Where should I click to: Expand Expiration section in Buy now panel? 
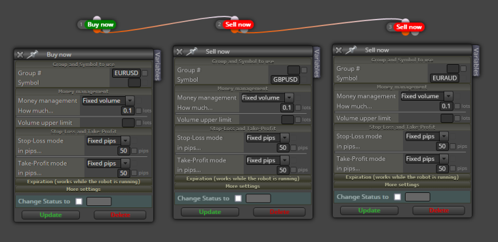tap(83, 182)
